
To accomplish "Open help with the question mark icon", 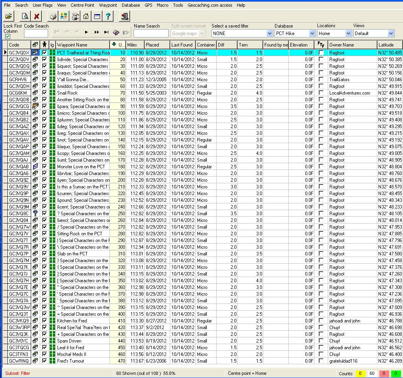I will 108,17.
